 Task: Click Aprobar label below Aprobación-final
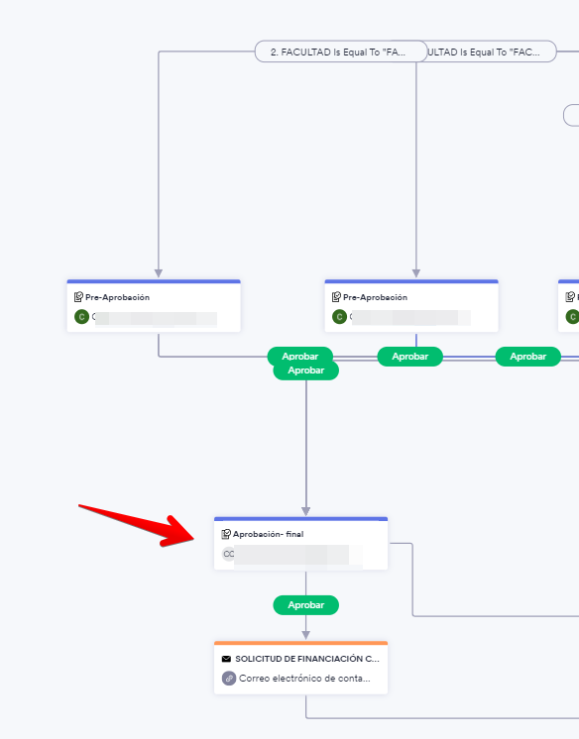point(305,605)
